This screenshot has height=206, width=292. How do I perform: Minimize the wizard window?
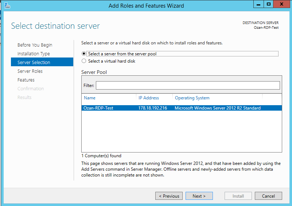259,4
